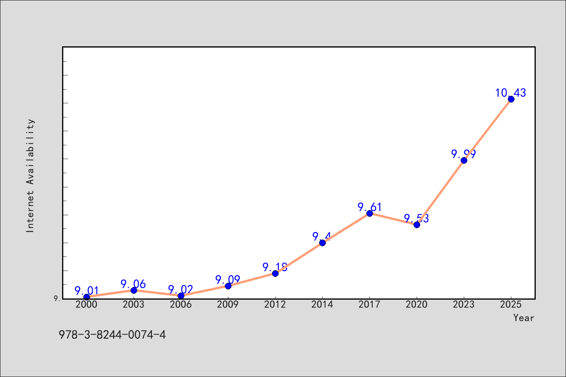Screen dimensions: 566x377
Task: Click the Year axis title
Action: coord(524,318)
